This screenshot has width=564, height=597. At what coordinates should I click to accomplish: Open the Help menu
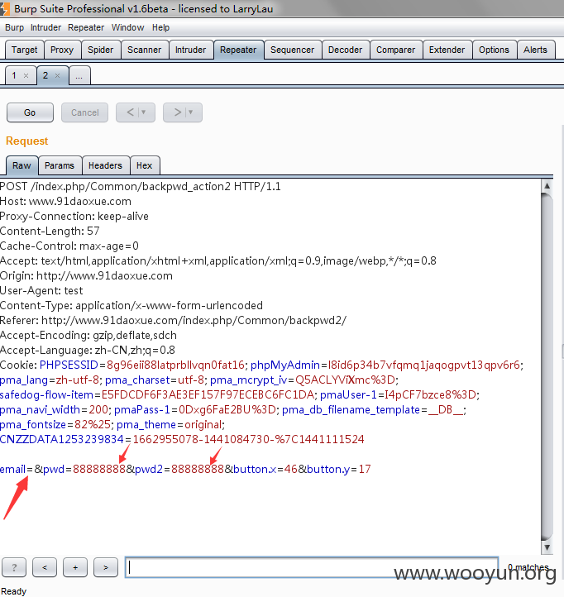click(160, 27)
